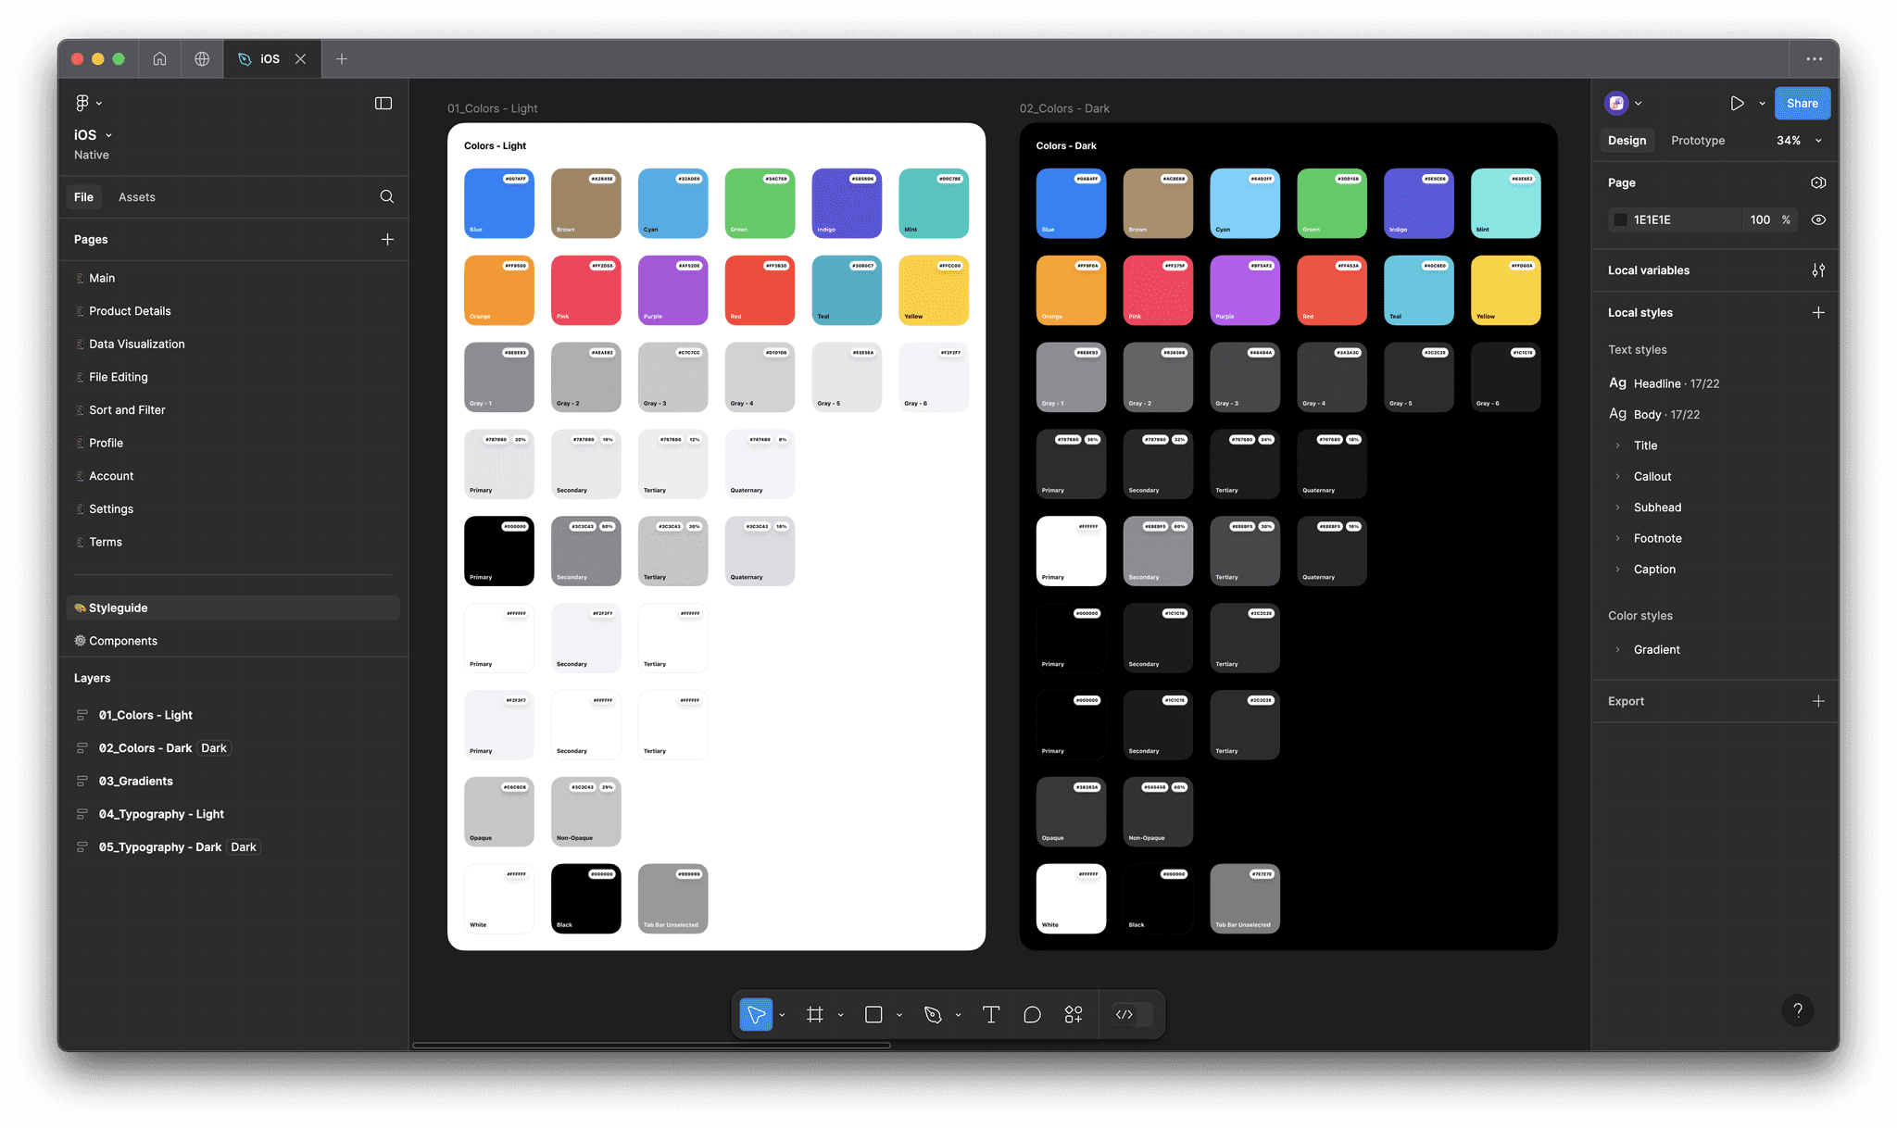Expand the Callout text style group
The width and height of the screenshot is (1897, 1128).
coord(1617,476)
